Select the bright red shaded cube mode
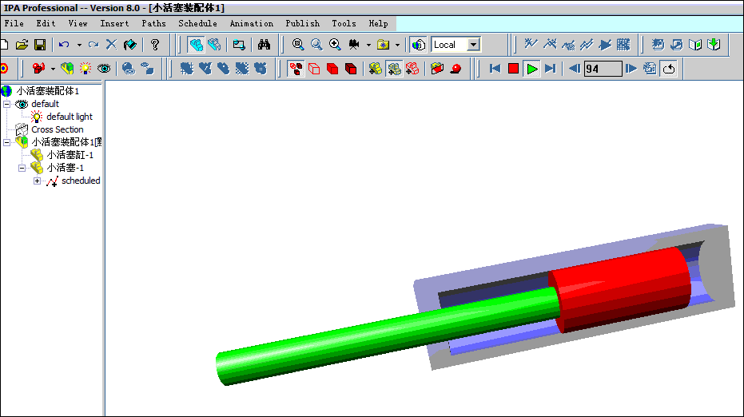Screen dimensions: 744x417 [332, 69]
